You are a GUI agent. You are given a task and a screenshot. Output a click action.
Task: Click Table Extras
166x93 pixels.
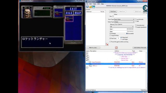click(144, 90)
